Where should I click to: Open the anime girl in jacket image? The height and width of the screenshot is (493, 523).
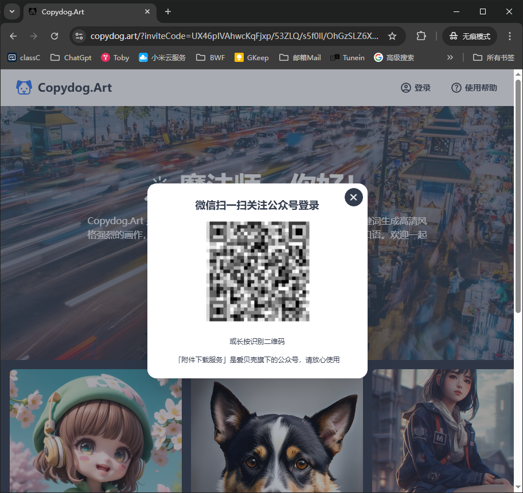443,431
